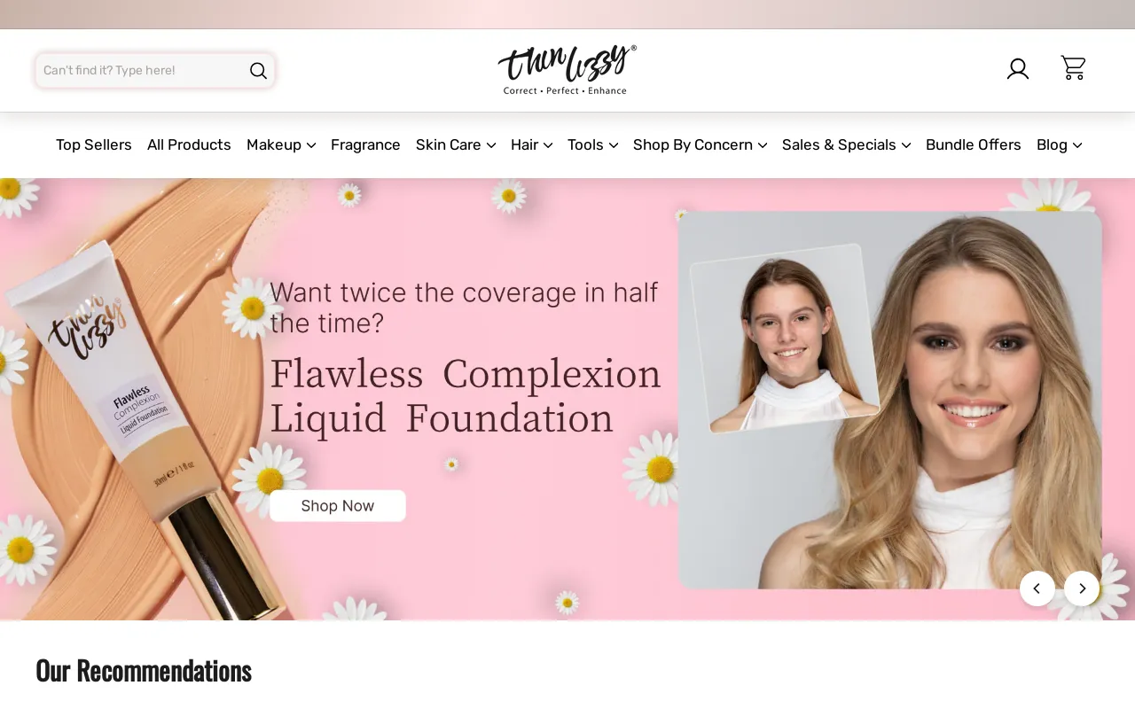Image resolution: width=1135 pixels, height=709 pixels.
Task: Click the Thin Lizzy logo
Action: [x=567, y=70]
